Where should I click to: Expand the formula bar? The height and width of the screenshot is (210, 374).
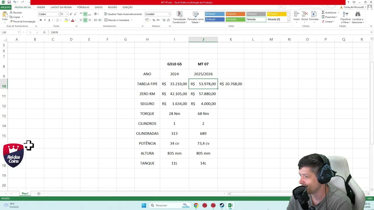coord(371,32)
